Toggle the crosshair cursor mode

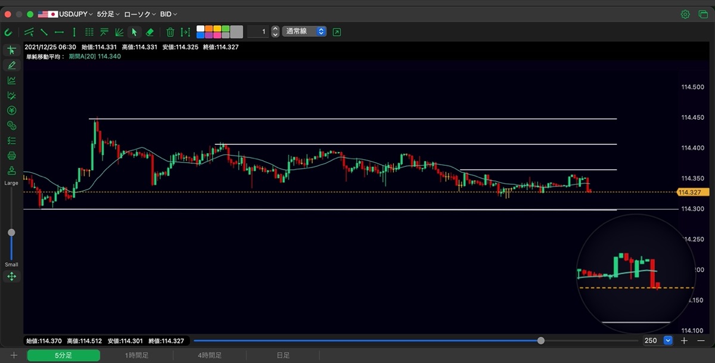[11, 50]
